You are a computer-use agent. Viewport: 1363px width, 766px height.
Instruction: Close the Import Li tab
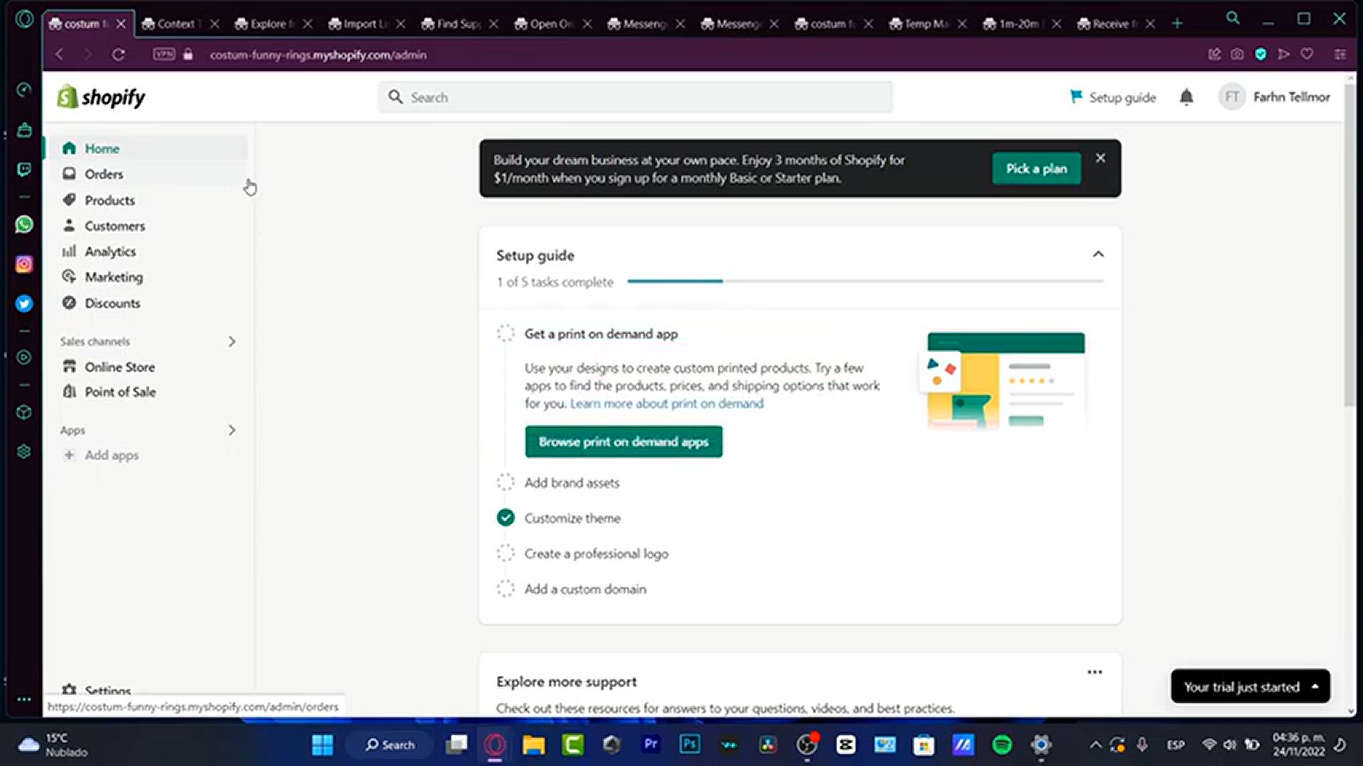[x=400, y=24]
